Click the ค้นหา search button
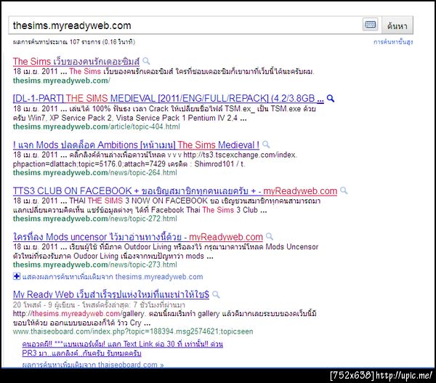The image size is (436, 383). point(397,25)
